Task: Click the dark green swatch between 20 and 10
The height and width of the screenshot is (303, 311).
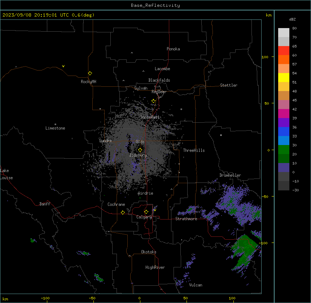Action: click(x=284, y=159)
